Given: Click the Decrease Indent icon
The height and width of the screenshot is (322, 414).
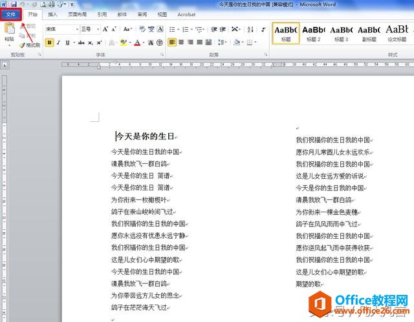Looking at the screenshot, I should pos(214,29).
